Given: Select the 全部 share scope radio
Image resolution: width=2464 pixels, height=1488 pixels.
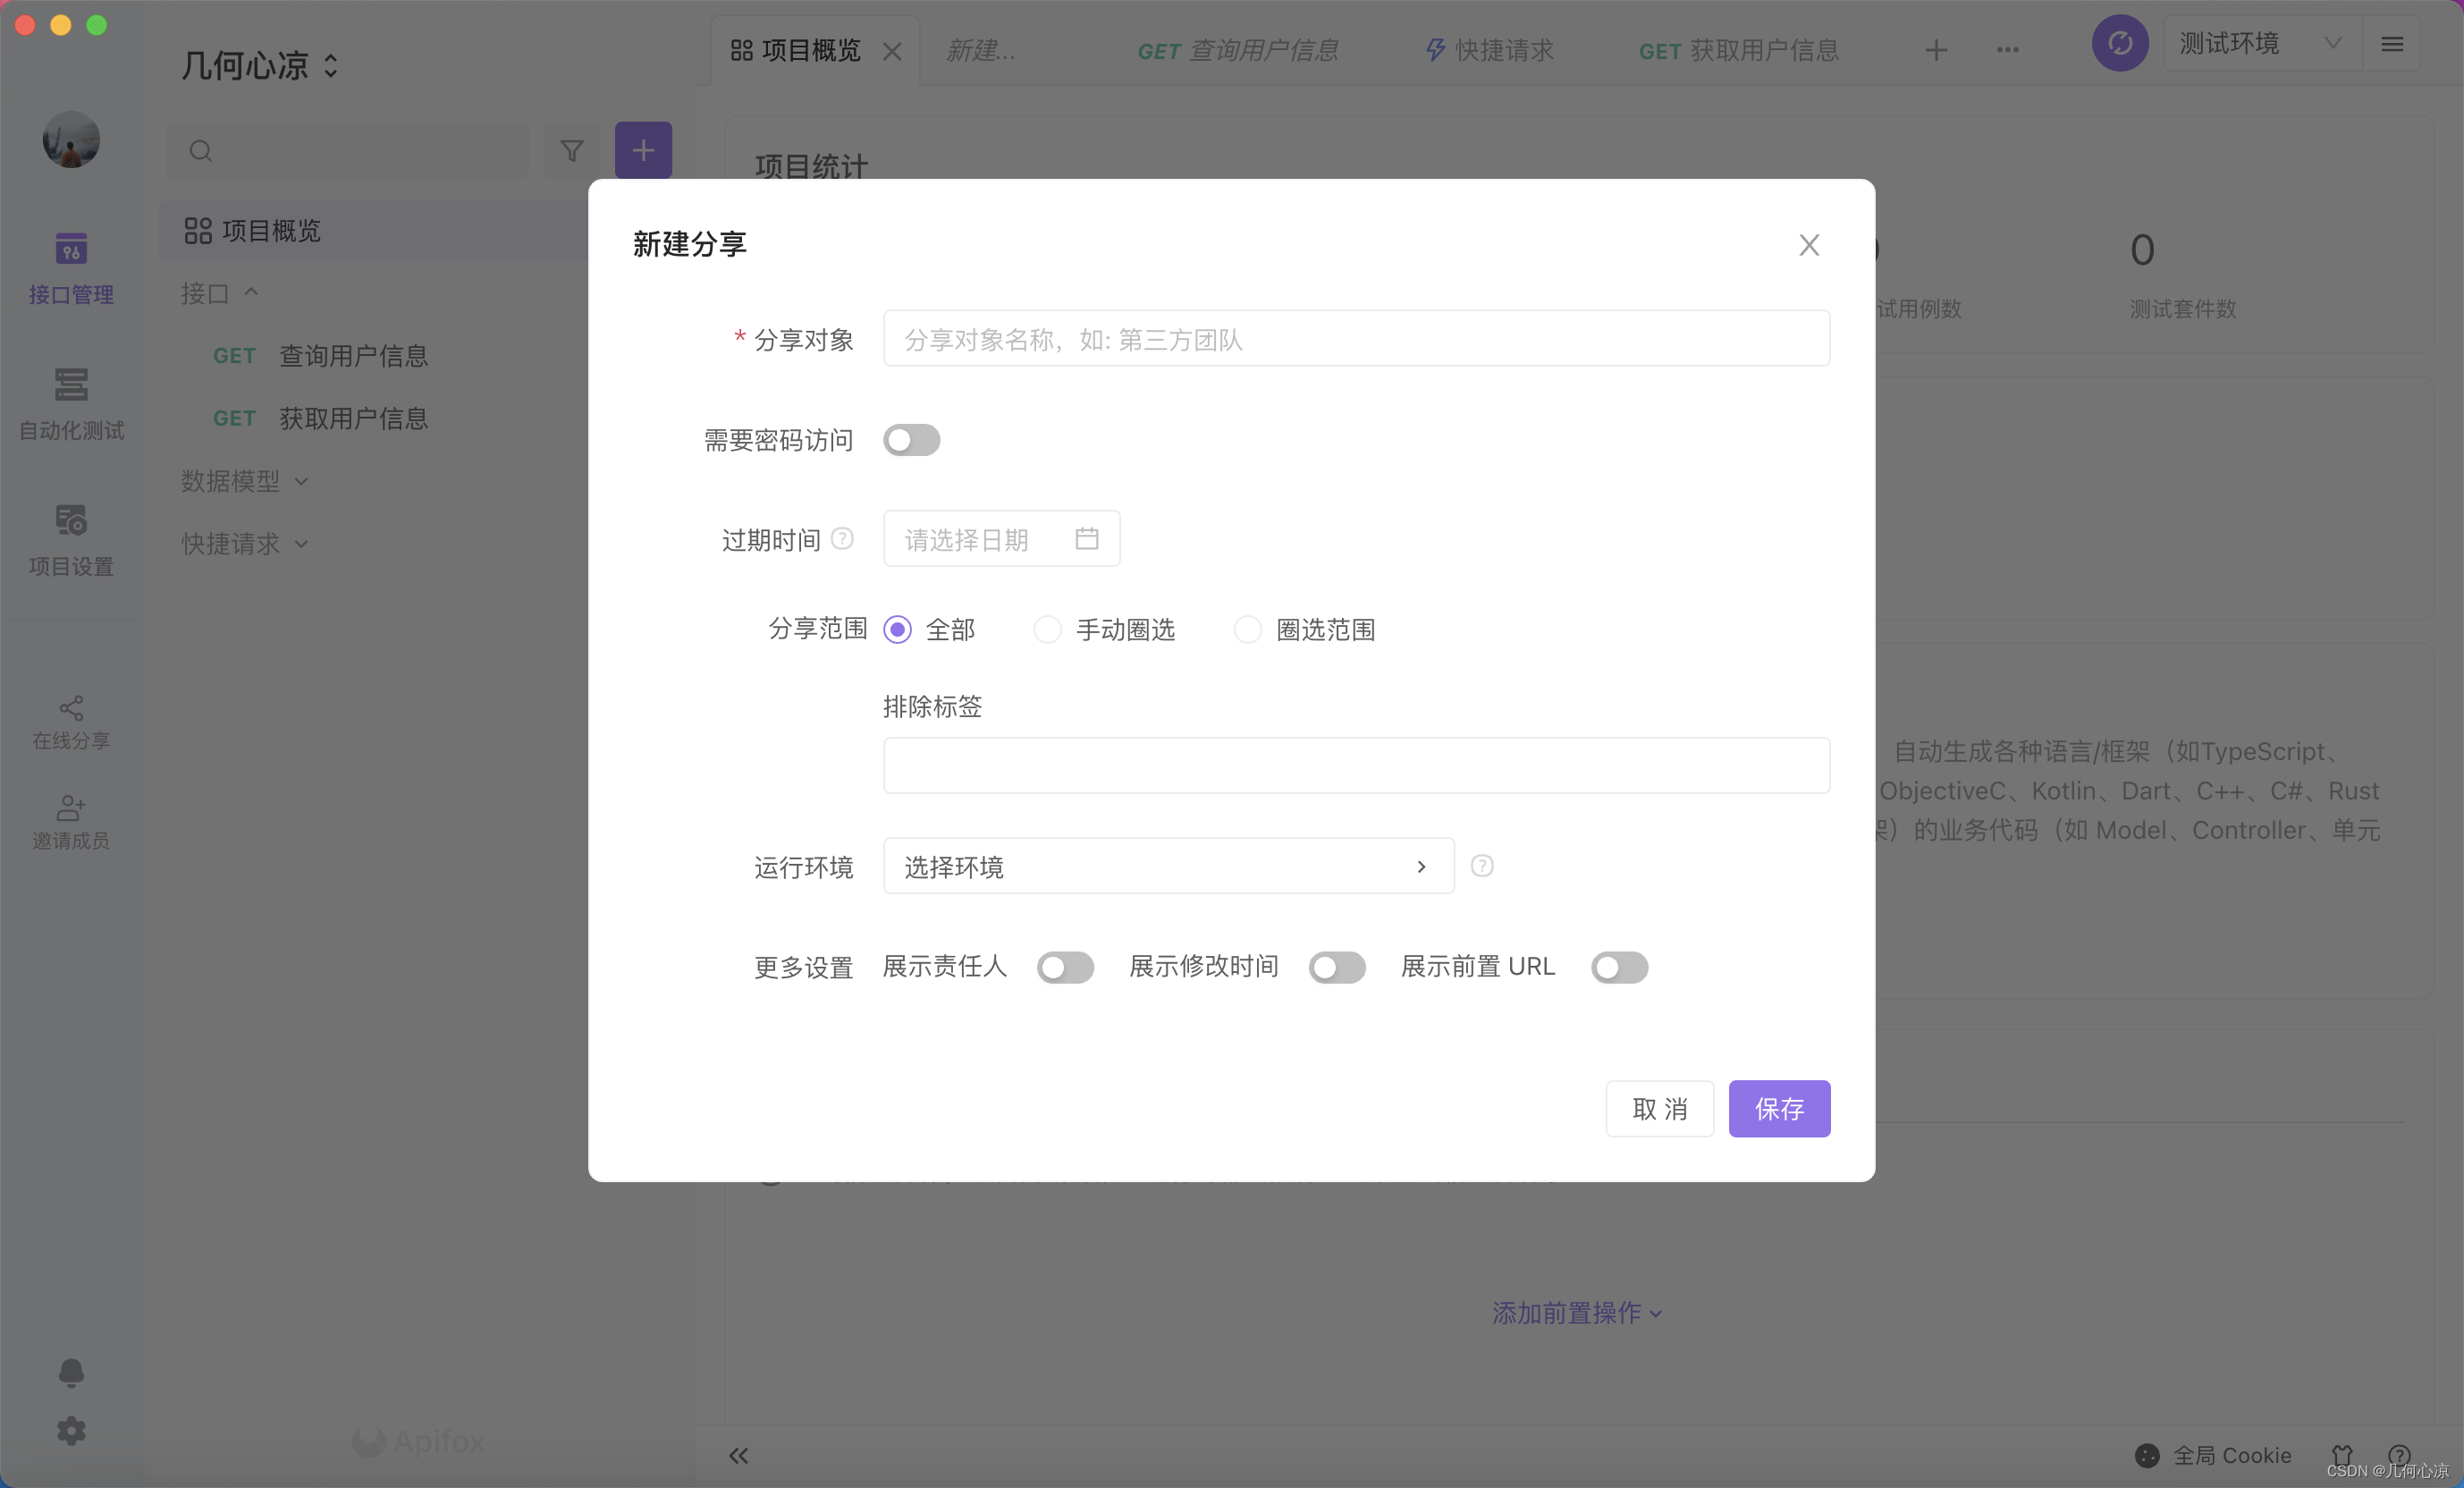Looking at the screenshot, I should pos(897,629).
